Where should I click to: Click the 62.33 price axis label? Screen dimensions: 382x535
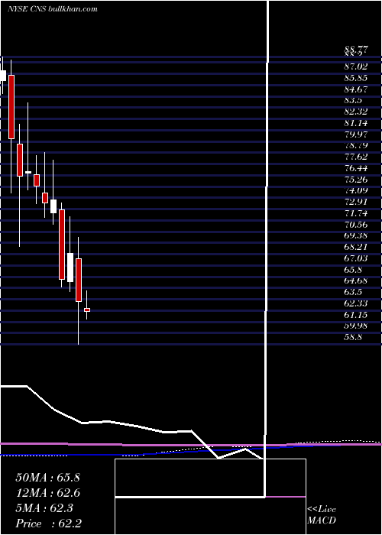coord(356,303)
